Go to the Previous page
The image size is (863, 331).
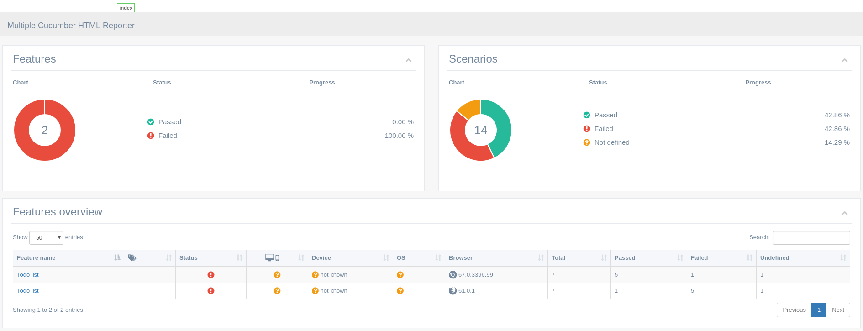click(x=794, y=310)
